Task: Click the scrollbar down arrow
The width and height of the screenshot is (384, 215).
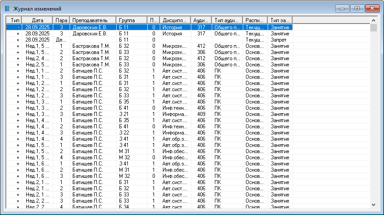Action: (373, 204)
